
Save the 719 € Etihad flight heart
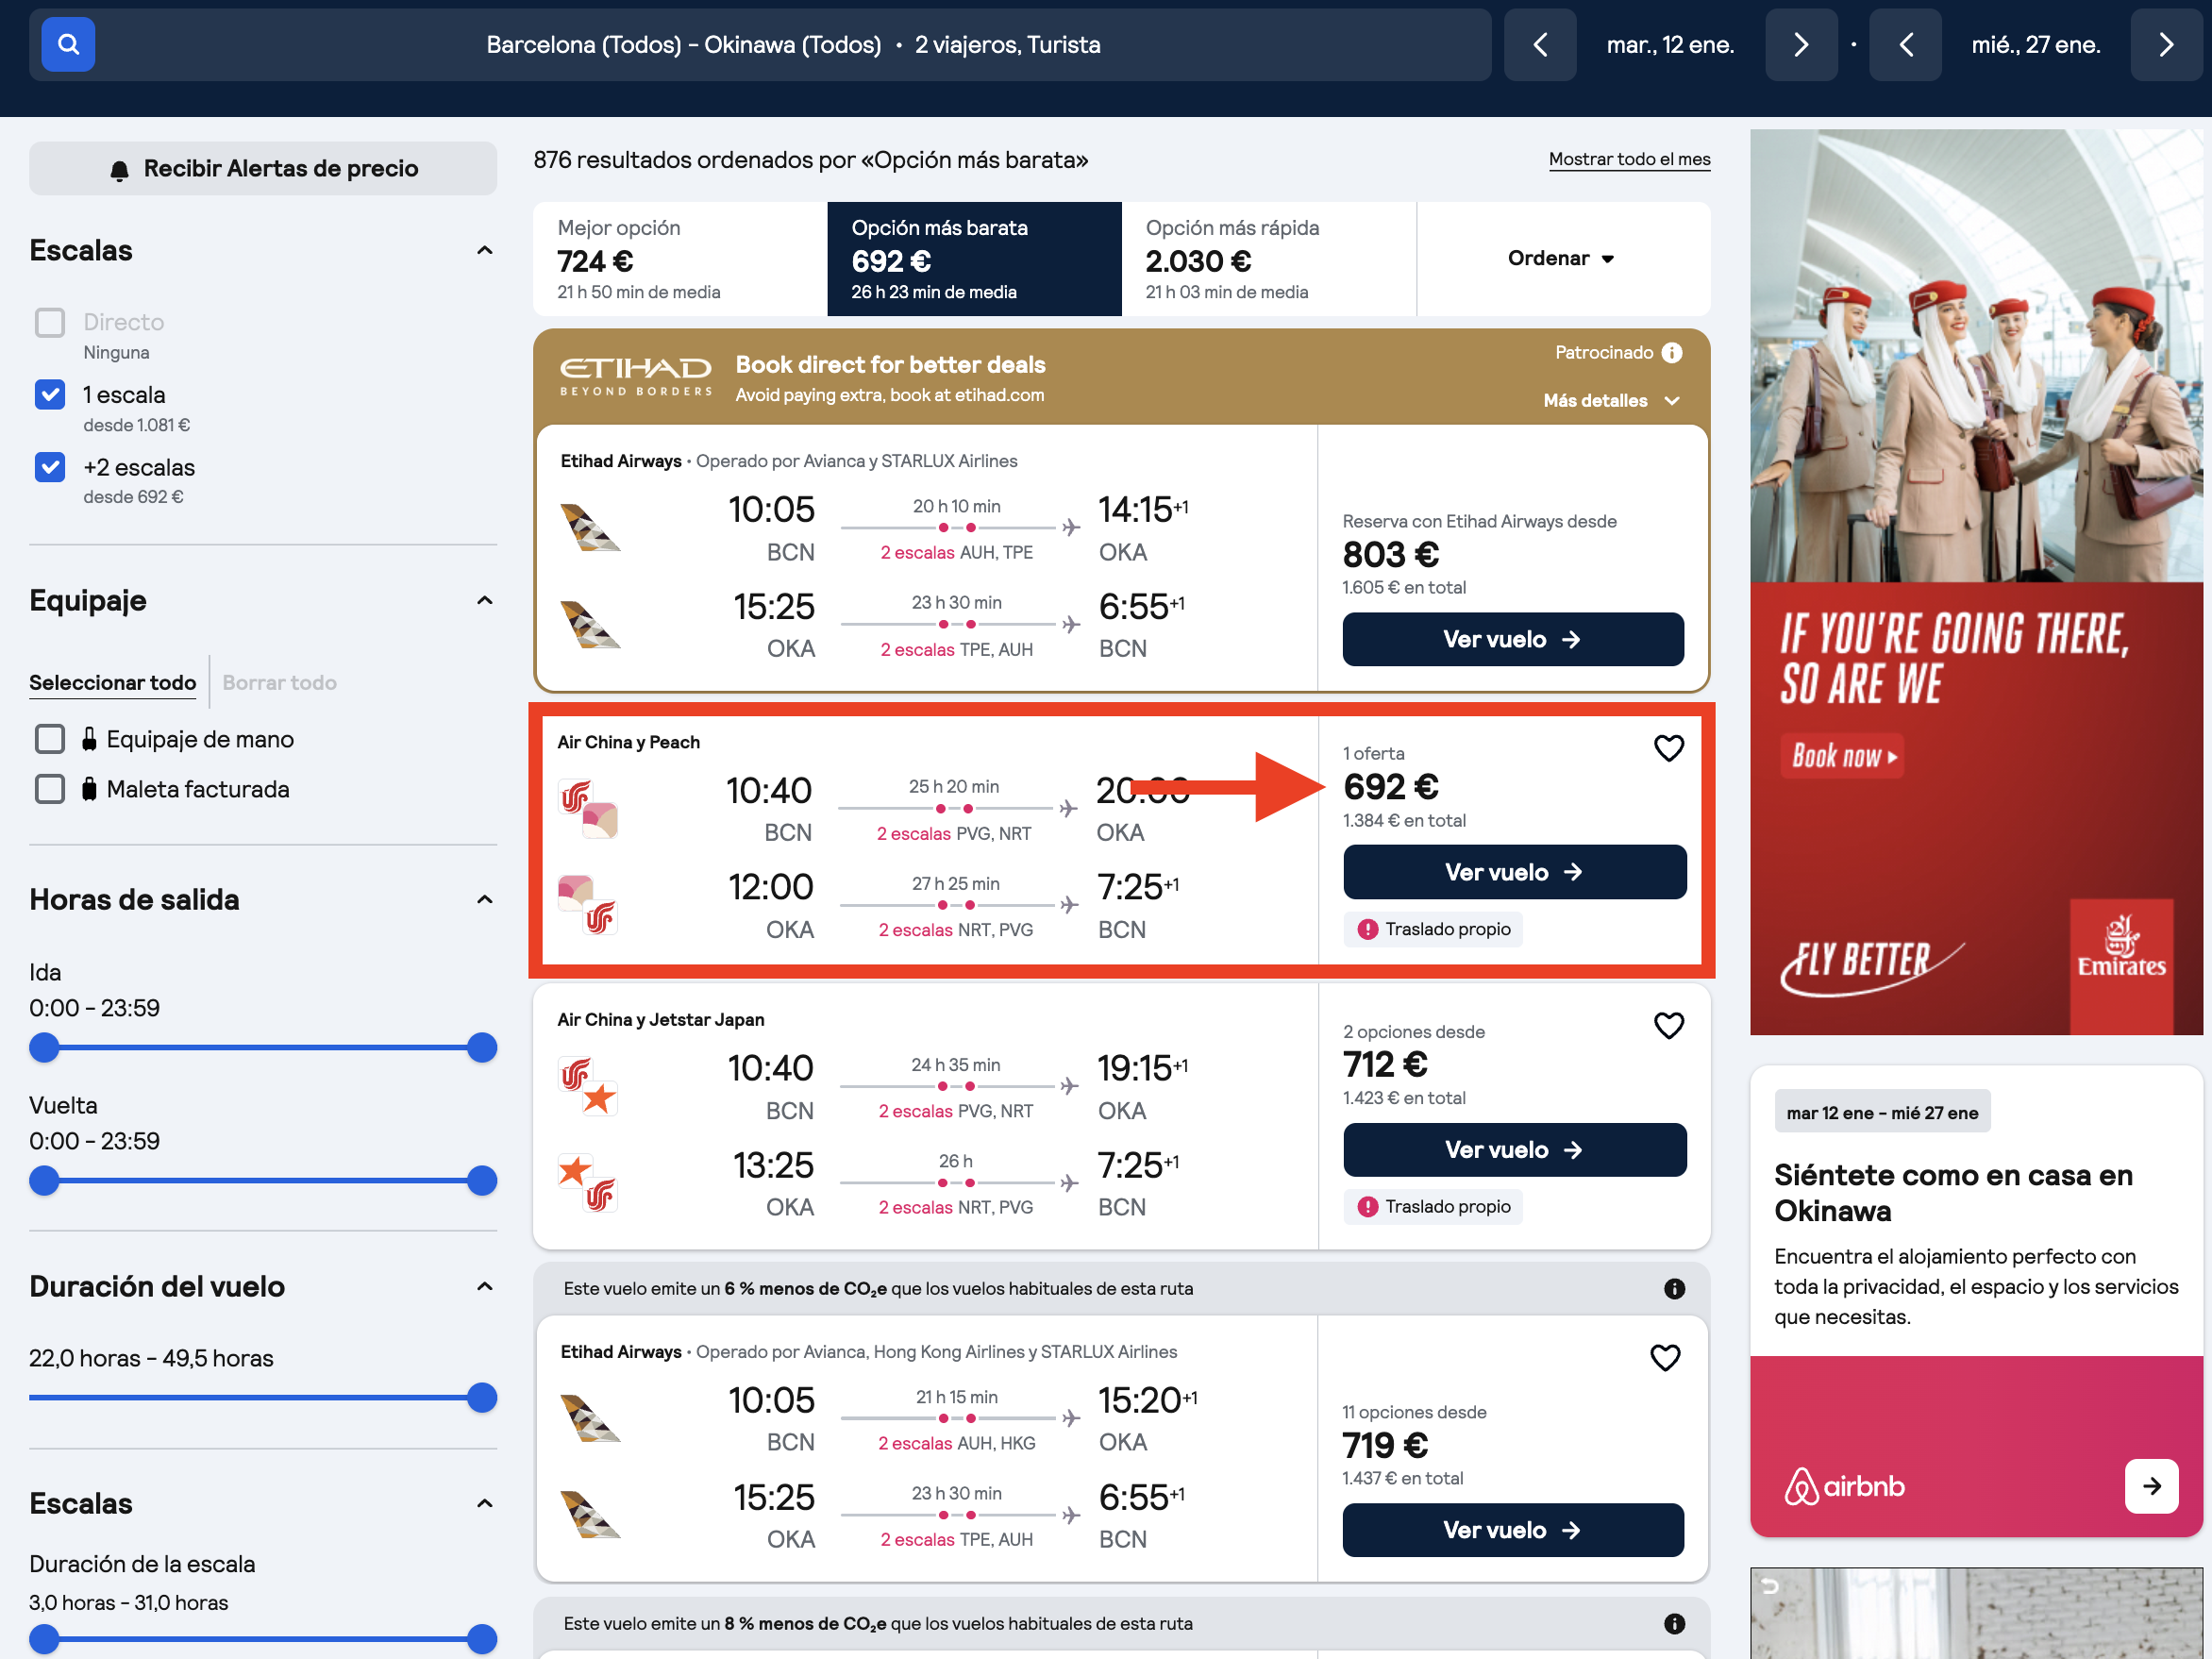(1665, 1357)
